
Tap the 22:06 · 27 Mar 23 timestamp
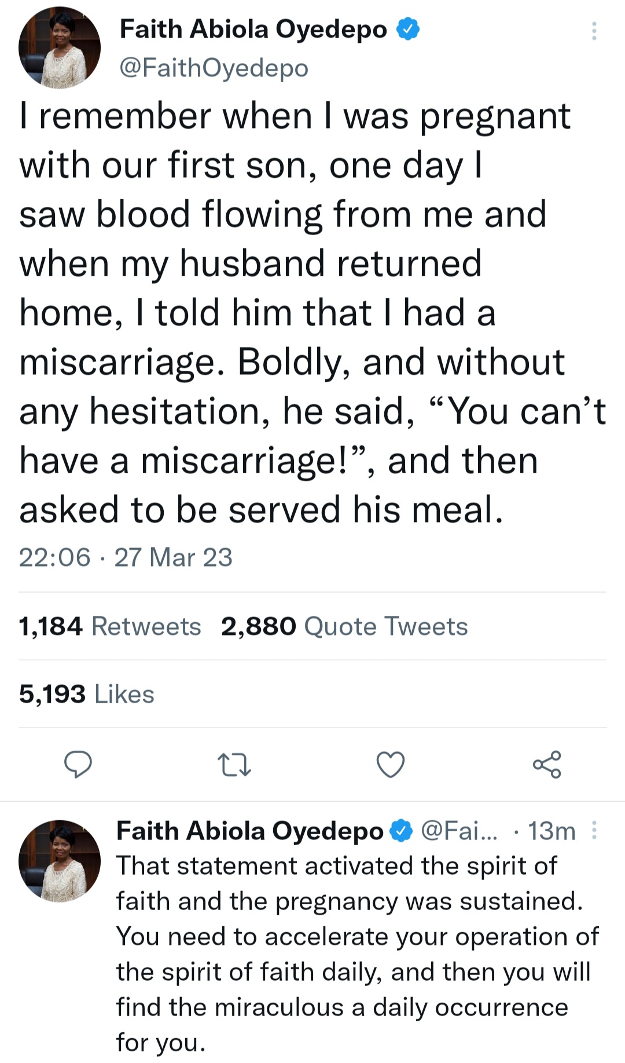pyautogui.click(x=126, y=557)
